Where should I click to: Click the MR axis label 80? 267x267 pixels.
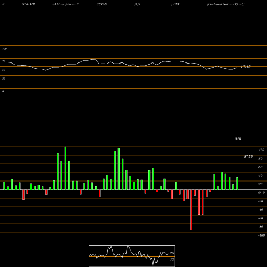point(261,159)
